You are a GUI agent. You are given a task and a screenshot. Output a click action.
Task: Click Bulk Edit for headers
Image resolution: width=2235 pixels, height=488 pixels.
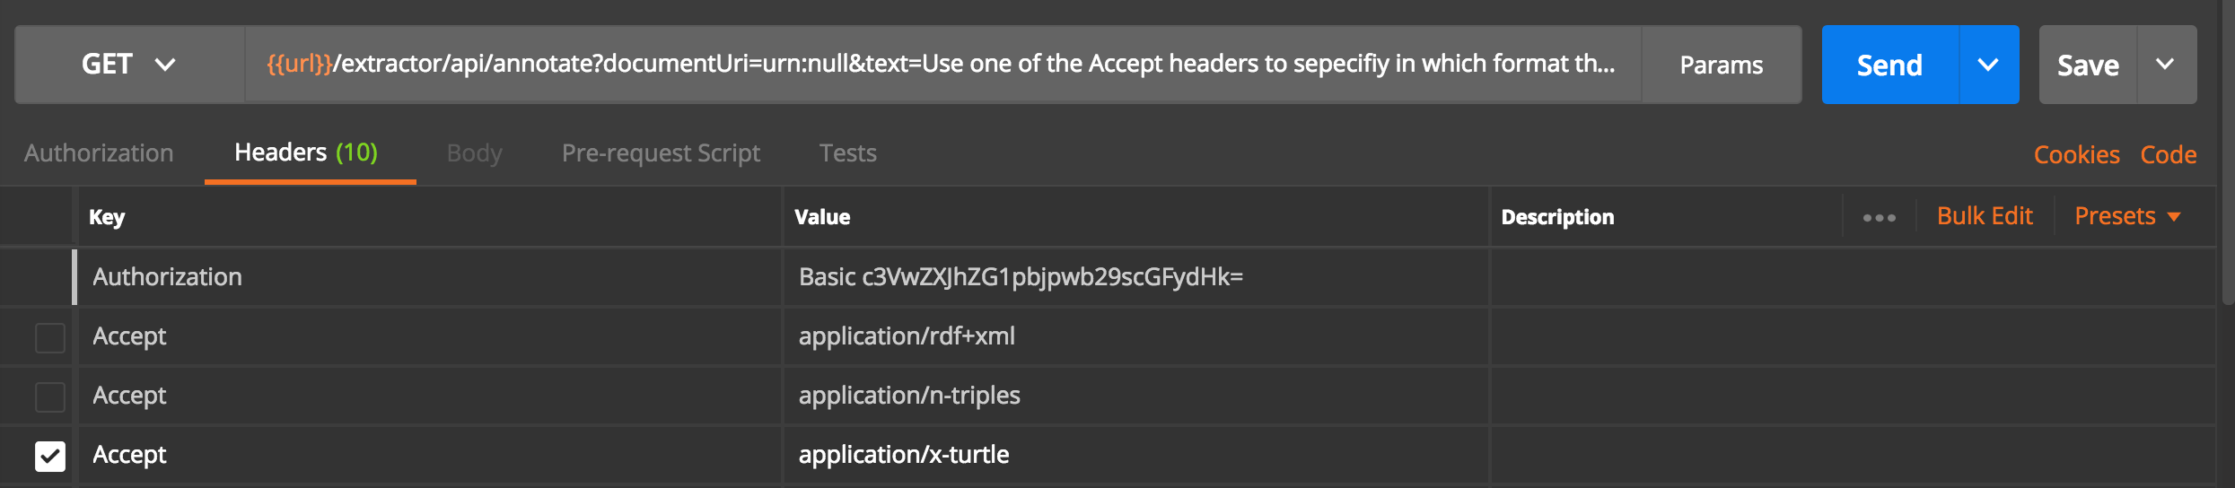tap(1985, 216)
